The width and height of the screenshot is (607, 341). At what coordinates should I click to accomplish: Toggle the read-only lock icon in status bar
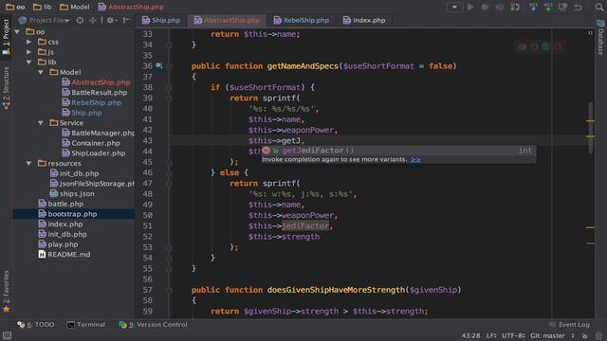tap(584, 335)
